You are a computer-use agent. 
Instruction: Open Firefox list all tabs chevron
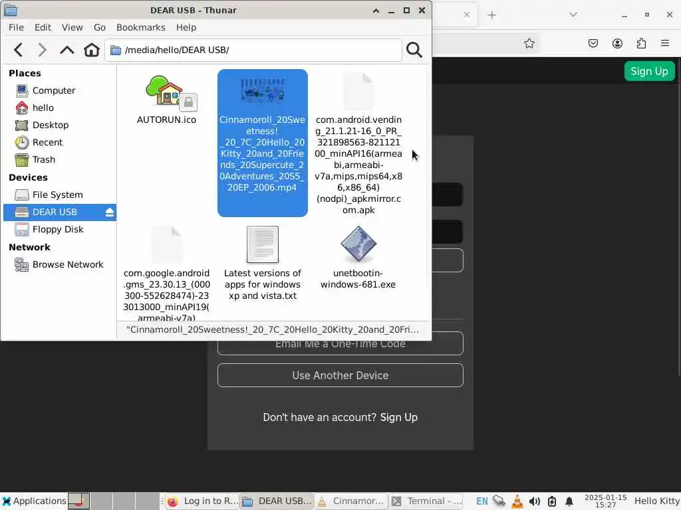573,15
